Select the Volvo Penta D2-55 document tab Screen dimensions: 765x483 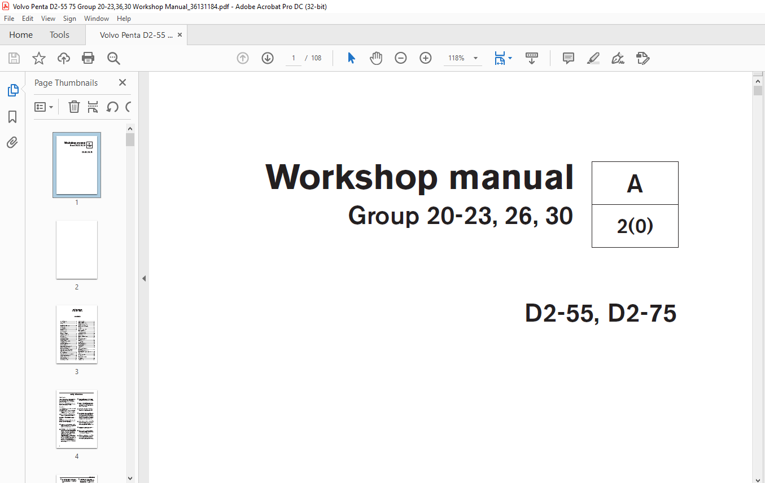pyautogui.click(x=136, y=35)
